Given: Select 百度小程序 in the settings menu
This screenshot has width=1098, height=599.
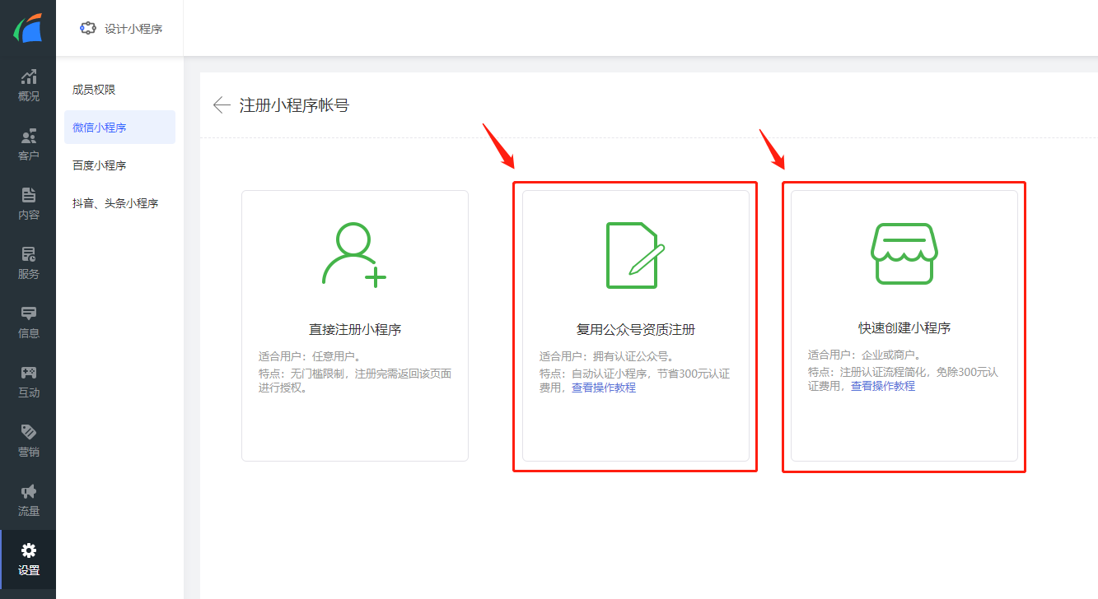Looking at the screenshot, I should pyautogui.click(x=119, y=165).
